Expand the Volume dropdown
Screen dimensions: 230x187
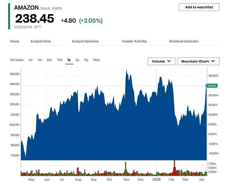(161, 61)
